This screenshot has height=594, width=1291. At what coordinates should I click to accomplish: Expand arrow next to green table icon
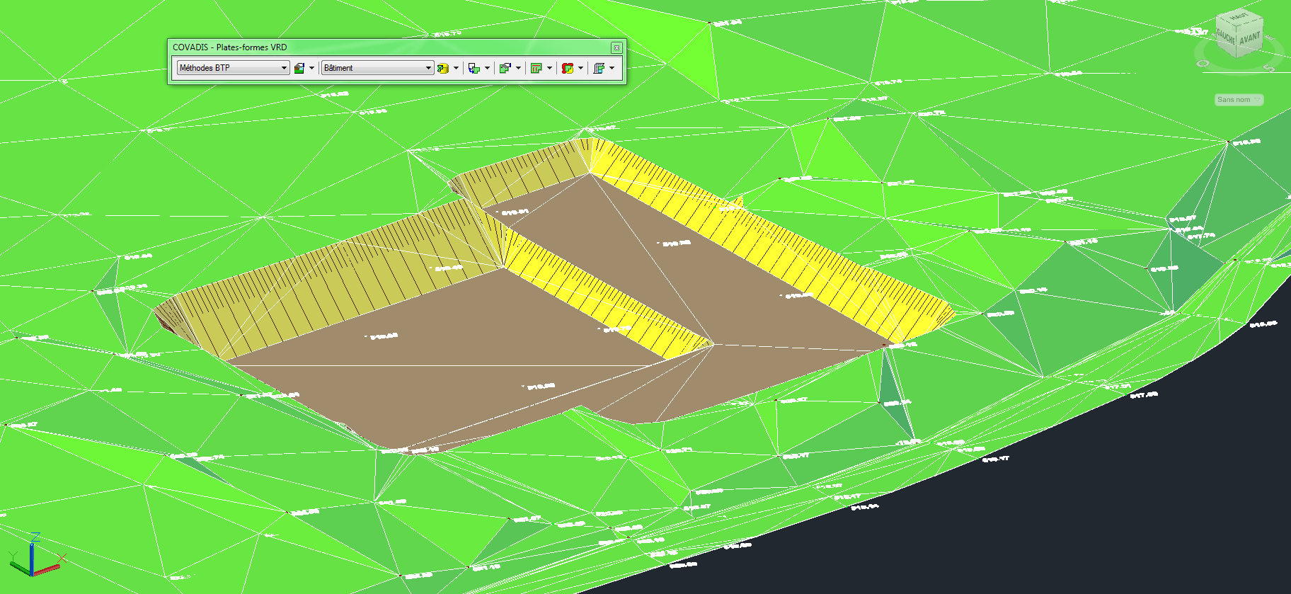click(549, 68)
